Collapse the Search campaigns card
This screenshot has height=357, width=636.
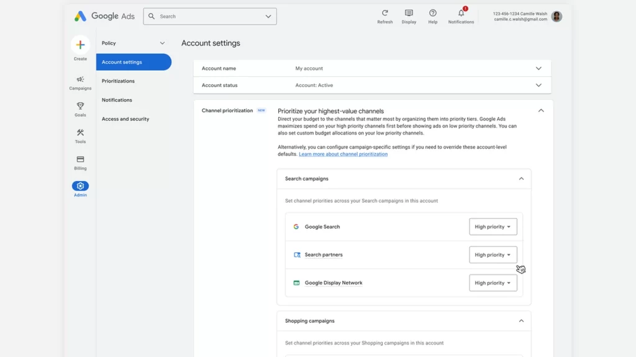521,178
